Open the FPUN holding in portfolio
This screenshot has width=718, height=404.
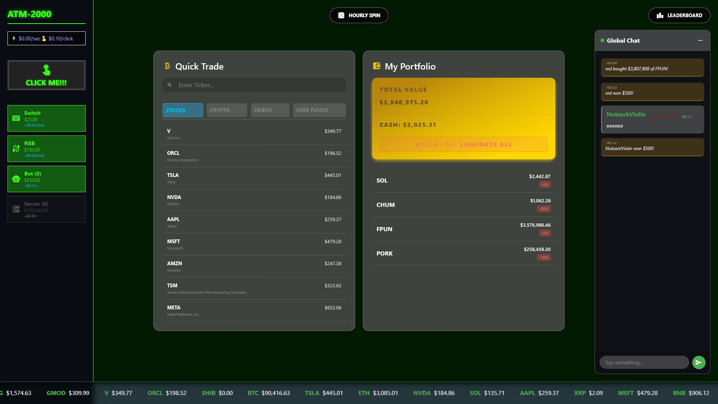(x=463, y=229)
